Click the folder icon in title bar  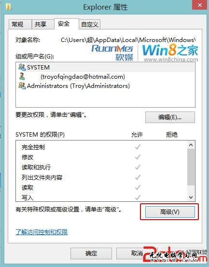[x=8, y=7]
